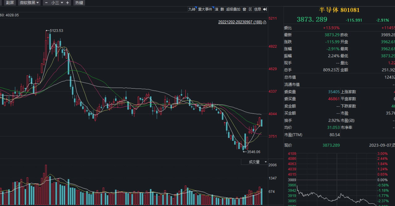Open the 信息 info tab
This screenshot has height=206, width=395.
click(x=257, y=10)
